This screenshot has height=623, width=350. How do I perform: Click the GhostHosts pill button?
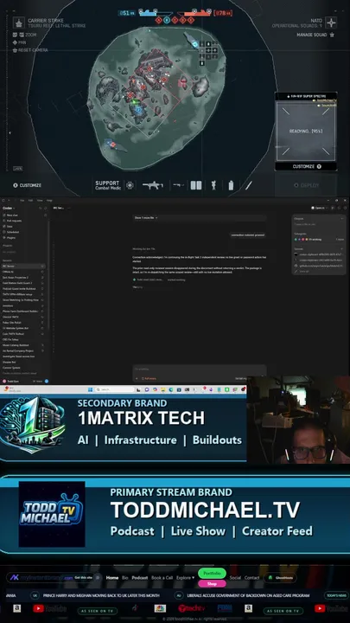(x=280, y=578)
